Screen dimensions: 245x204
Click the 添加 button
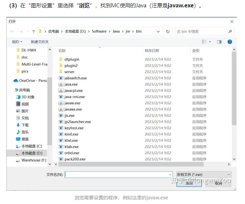(189, 183)
